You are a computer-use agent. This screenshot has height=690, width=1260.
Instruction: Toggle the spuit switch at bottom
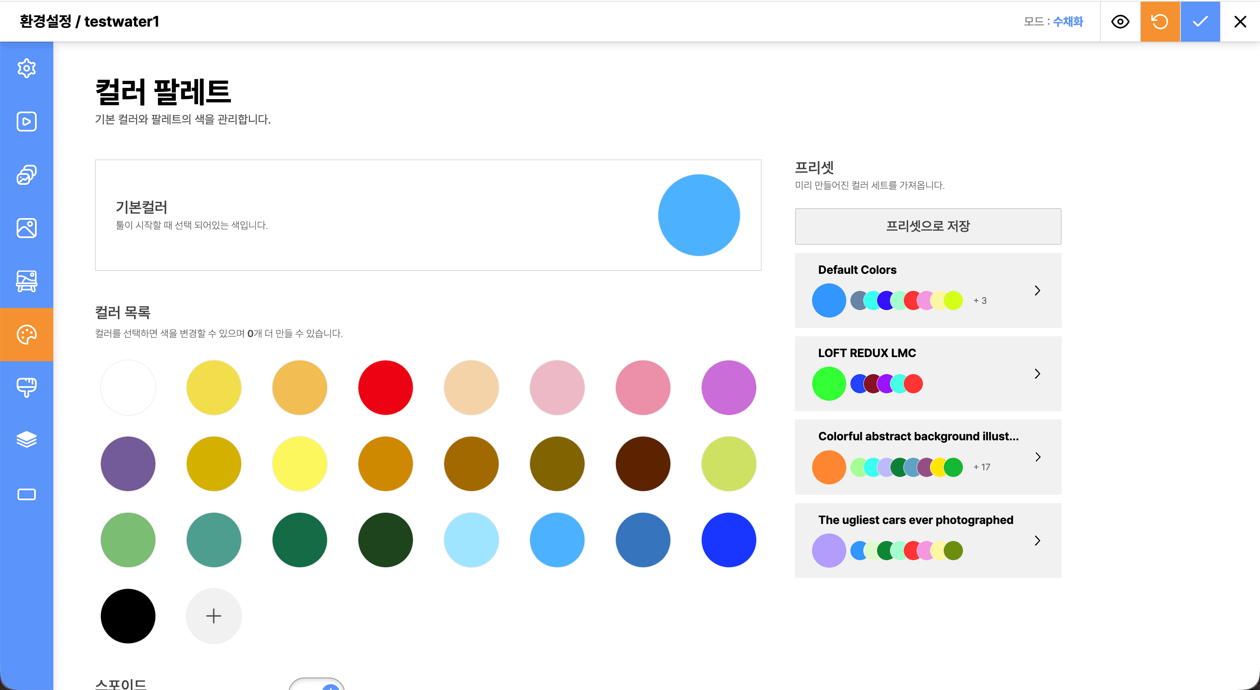coord(317,685)
